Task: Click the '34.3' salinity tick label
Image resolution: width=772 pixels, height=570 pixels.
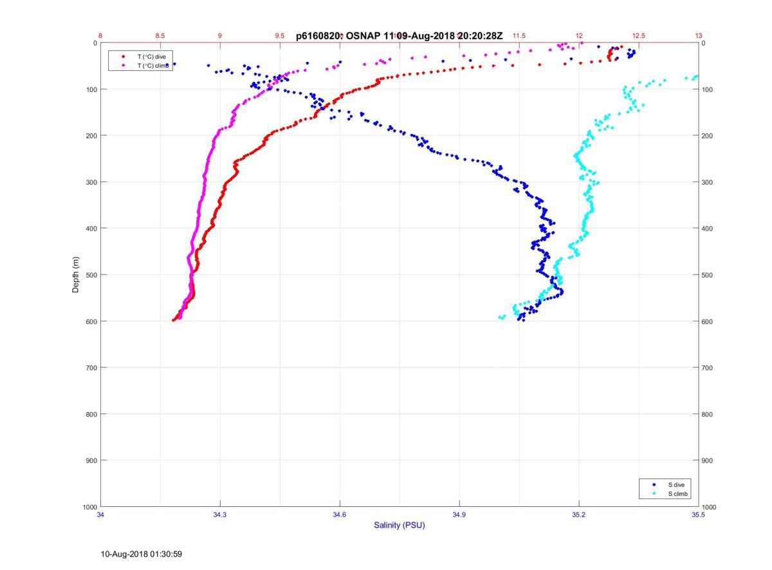Action: tap(221, 515)
